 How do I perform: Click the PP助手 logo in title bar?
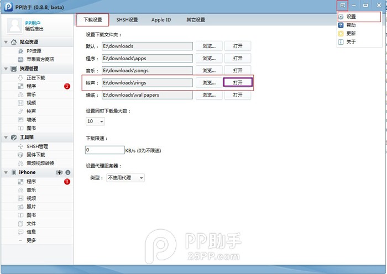[x=8, y=7]
